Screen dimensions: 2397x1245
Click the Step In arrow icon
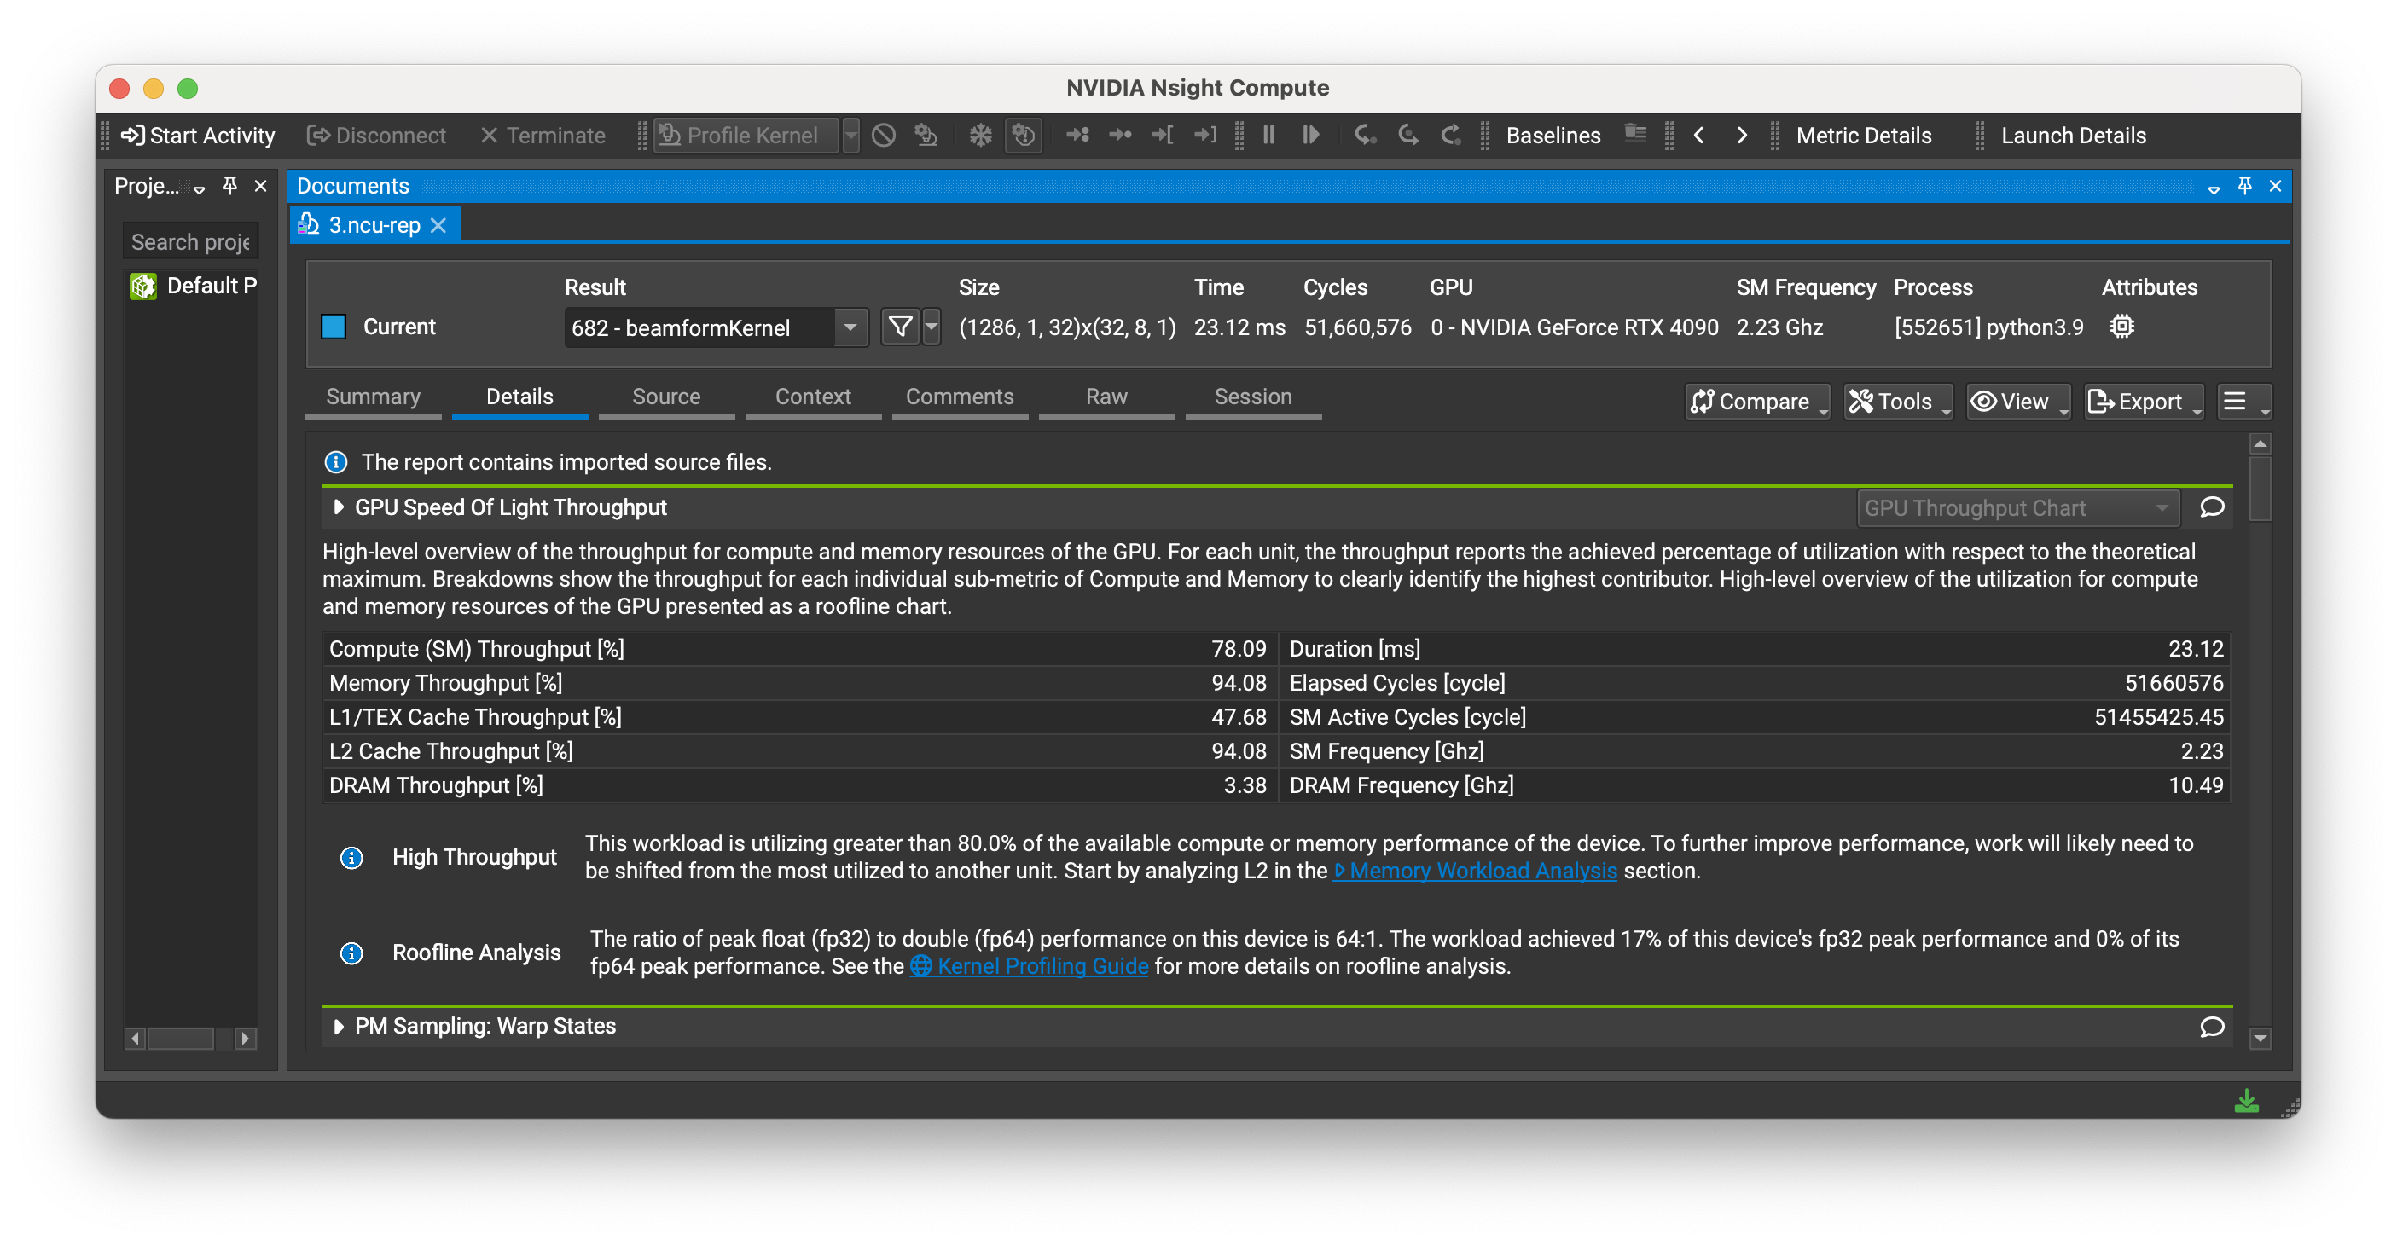pos(1365,136)
